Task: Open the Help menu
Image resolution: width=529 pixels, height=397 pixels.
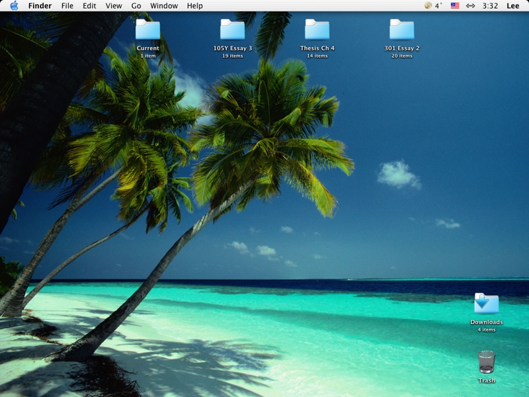Action: (195, 6)
